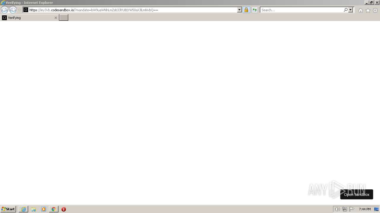This screenshot has width=380, height=213.
Task: Select the codesandbox.io URL in address bar
Action: pos(94,10)
